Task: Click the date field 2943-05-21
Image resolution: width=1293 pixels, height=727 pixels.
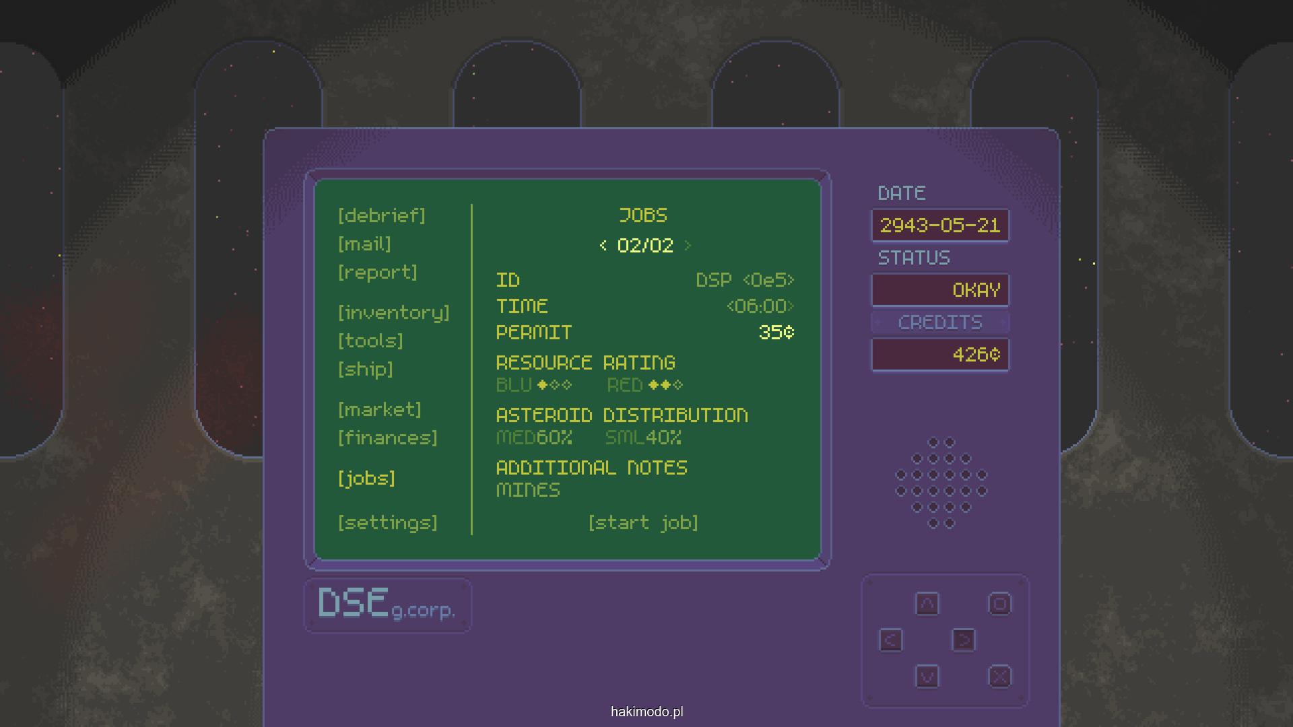Action: (940, 226)
